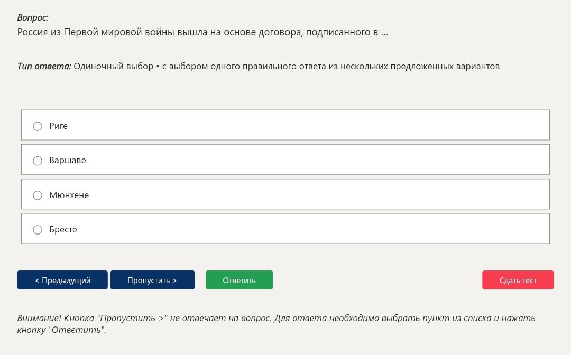Submit the answer with Ответить

pyautogui.click(x=240, y=280)
